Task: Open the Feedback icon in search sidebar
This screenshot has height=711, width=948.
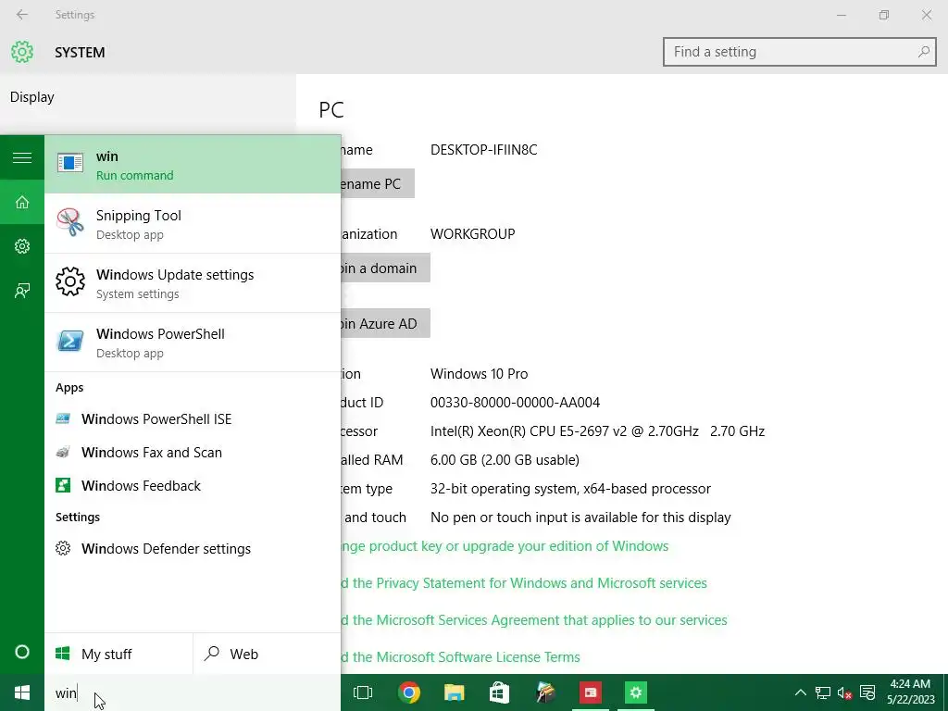Action: (x=22, y=291)
